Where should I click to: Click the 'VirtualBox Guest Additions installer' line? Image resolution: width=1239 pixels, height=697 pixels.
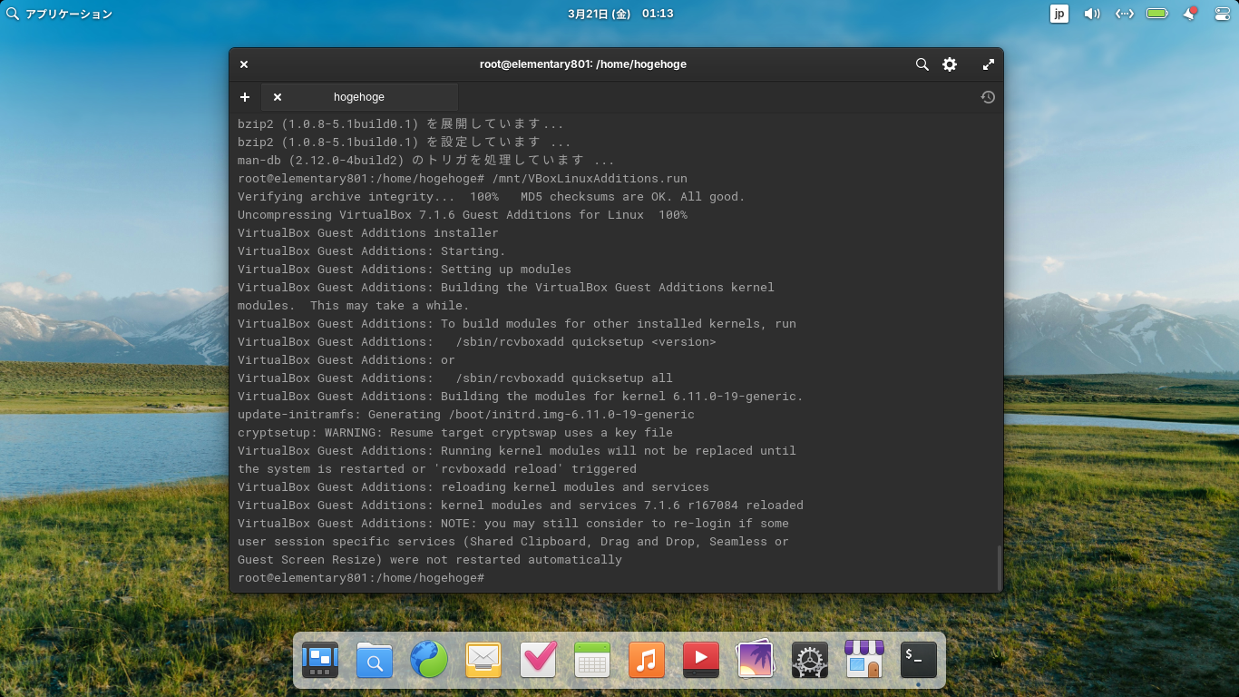pos(368,233)
